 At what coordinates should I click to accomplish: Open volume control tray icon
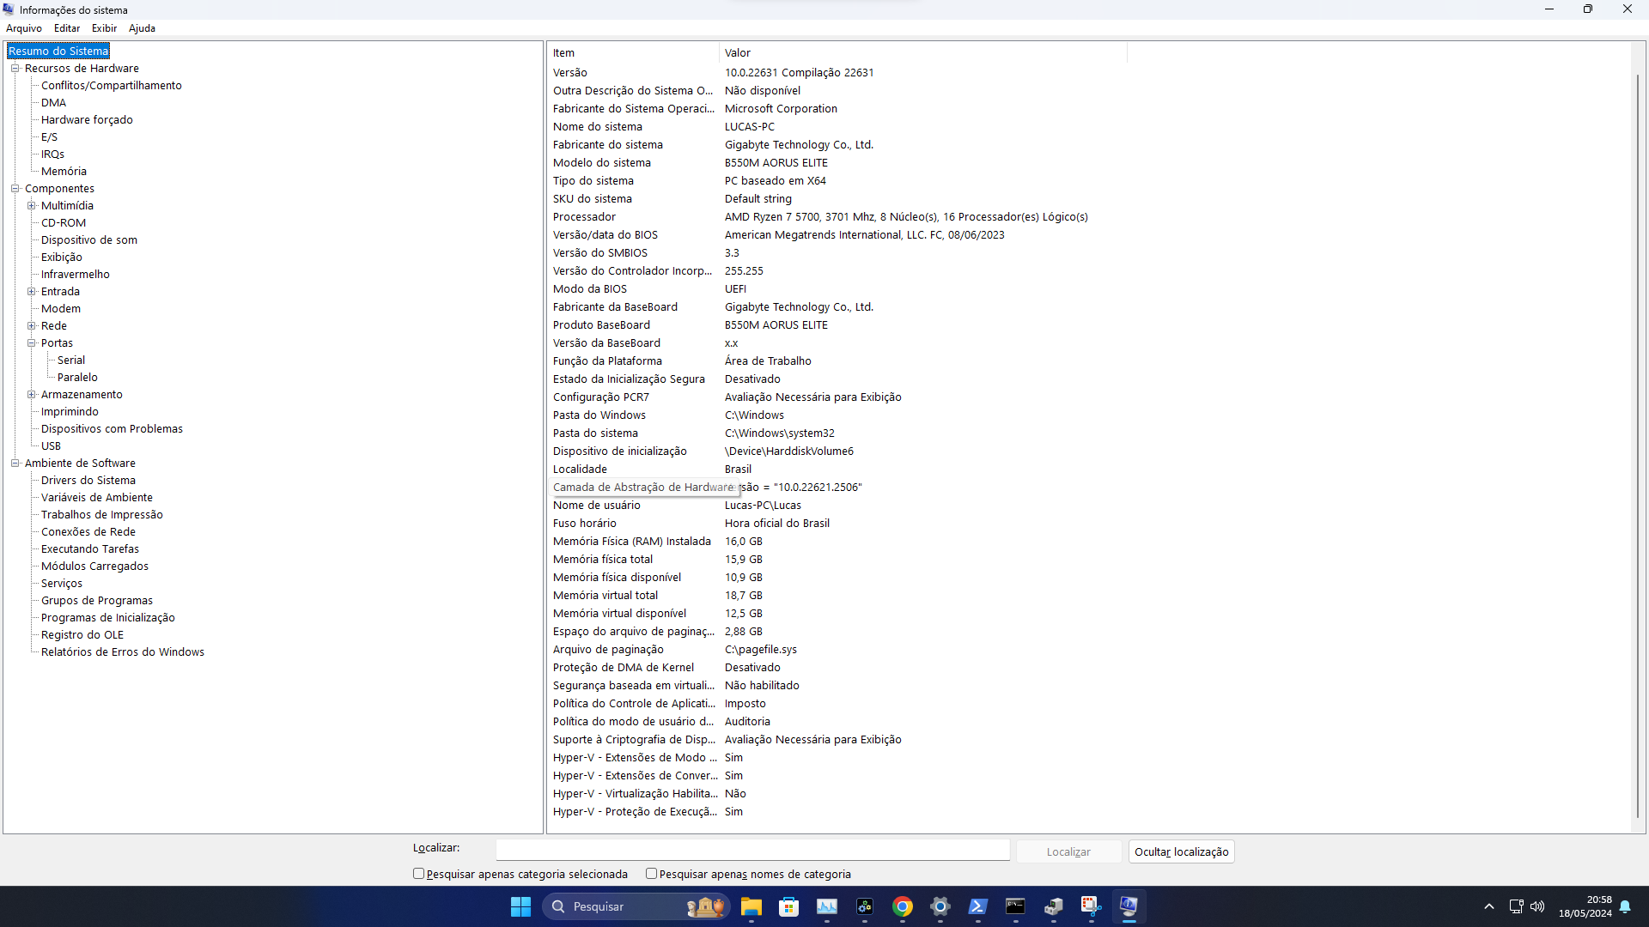point(1537,906)
